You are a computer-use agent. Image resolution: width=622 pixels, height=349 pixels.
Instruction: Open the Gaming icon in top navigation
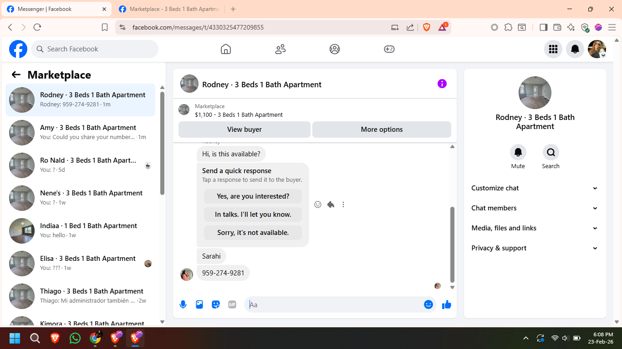coord(389,49)
